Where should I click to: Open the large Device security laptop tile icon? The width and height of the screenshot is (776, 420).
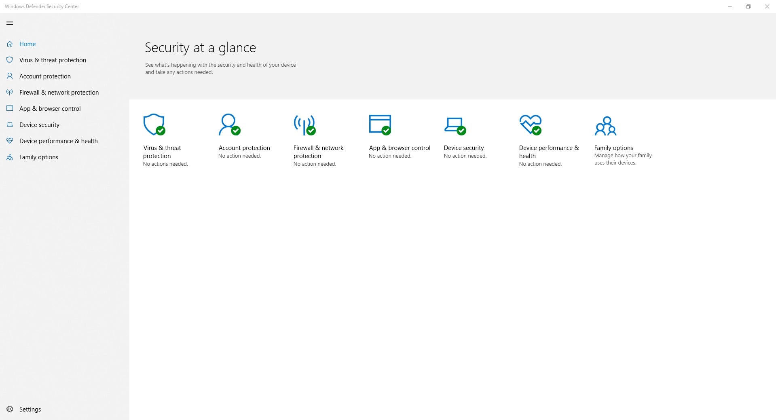(x=455, y=126)
